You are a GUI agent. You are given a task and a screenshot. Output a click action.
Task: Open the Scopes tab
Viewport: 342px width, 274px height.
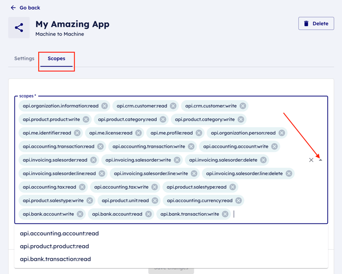(x=56, y=58)
